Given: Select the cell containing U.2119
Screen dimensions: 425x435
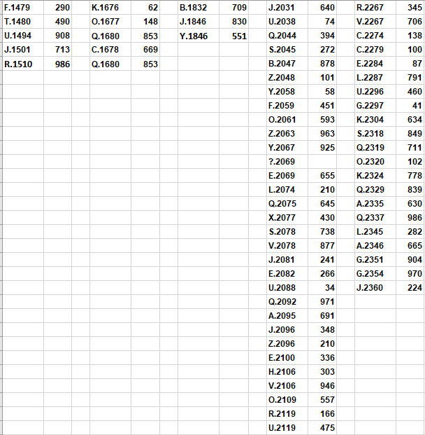Looking at the screenshot, I should [x=287, y=428].
